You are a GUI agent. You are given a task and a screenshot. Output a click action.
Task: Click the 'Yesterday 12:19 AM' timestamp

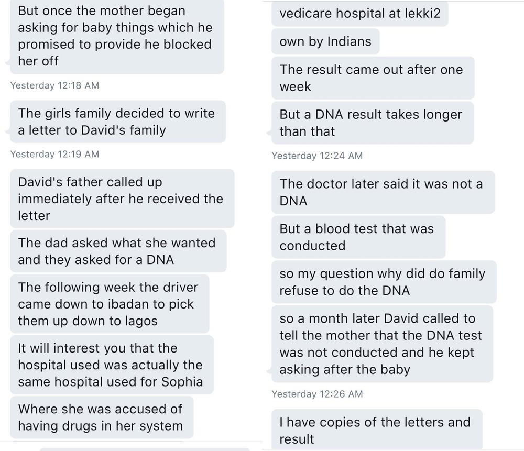click(x=55, y=155)
